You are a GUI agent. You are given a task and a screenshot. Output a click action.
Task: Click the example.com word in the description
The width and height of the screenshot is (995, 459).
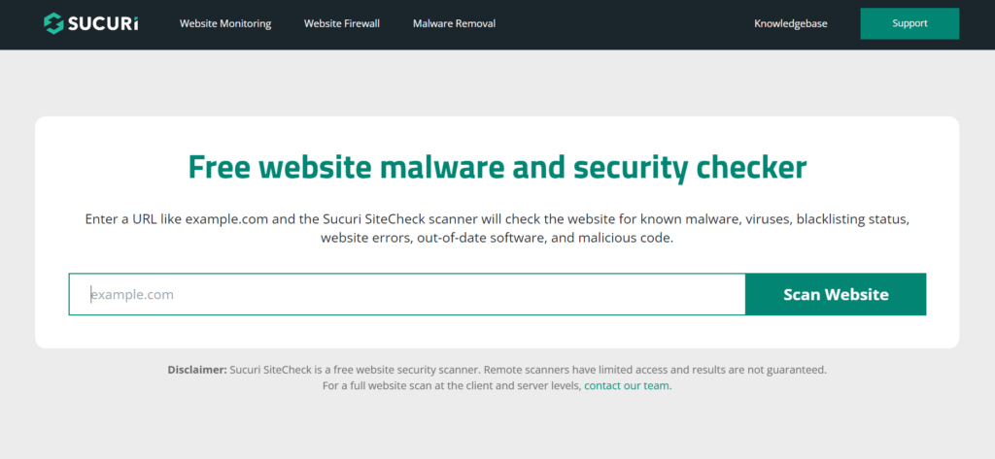[223, 219]
